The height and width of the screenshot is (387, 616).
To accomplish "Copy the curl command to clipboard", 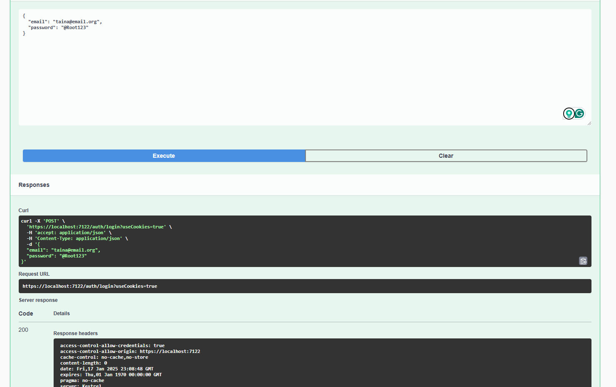I will coord(583,261).
